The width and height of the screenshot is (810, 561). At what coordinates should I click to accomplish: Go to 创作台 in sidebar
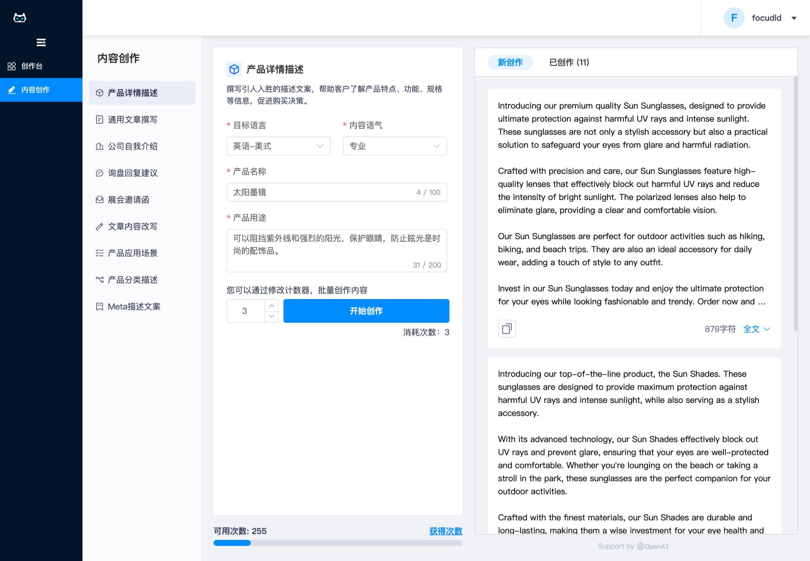pos(32,66)
